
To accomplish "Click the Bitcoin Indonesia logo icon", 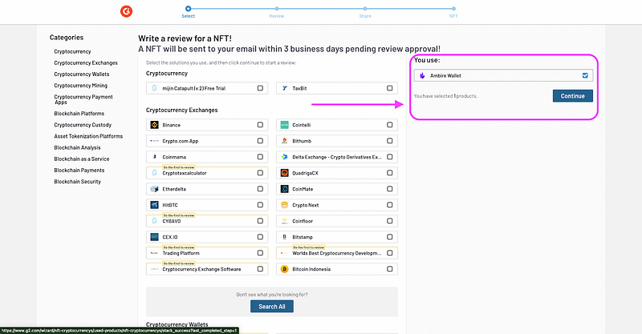I will (x=285, y=269).
